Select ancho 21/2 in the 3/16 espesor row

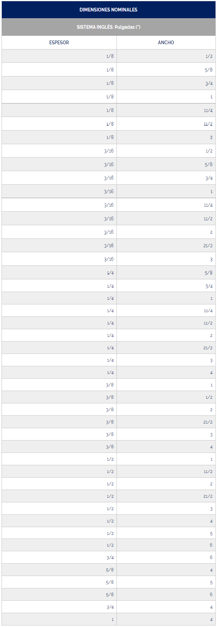point(208,246)
